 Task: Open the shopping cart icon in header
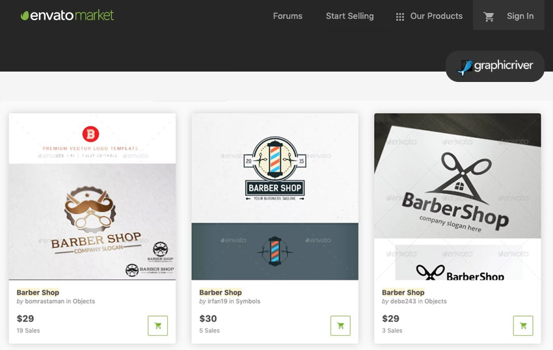(x=489, y=16)
